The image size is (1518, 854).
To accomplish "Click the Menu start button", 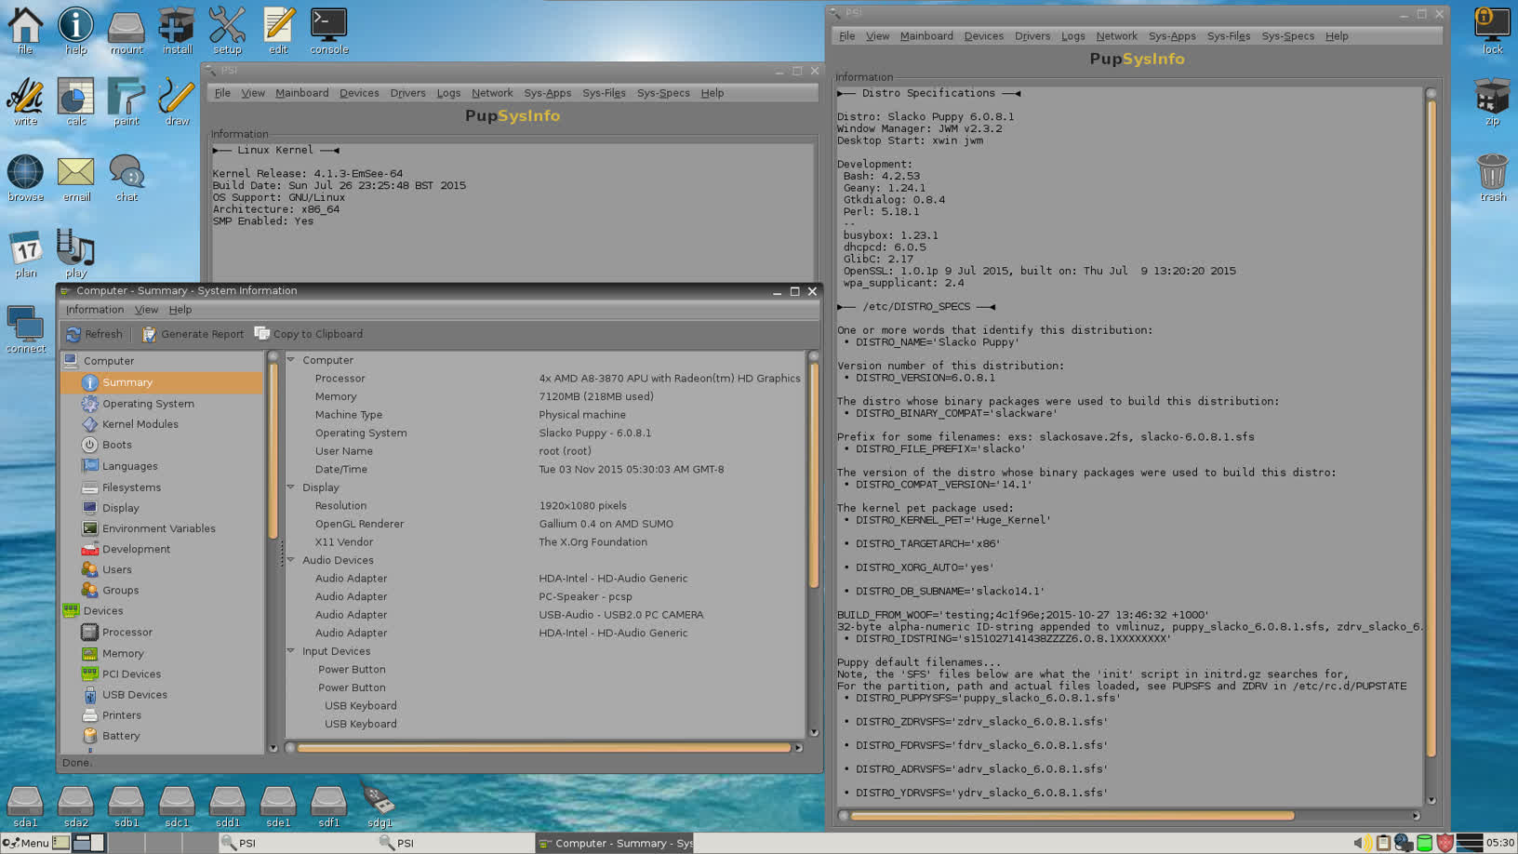I will (x=25, y=843).
